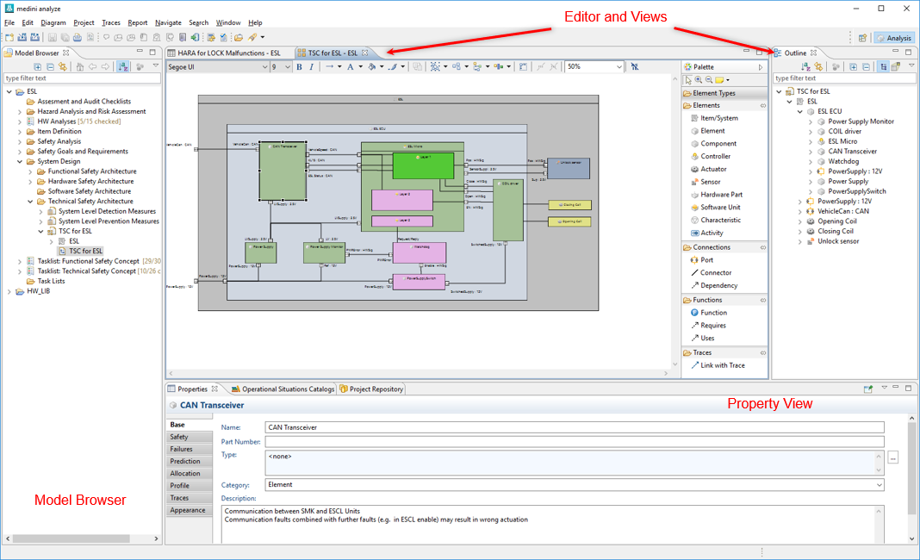This screenshot has height=560, width=920.
Task: Open the Analysis perspective button
Action: point(892,37)
